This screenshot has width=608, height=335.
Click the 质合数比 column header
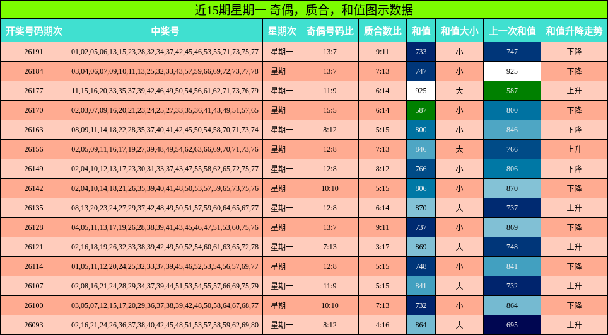pos(382,31)
